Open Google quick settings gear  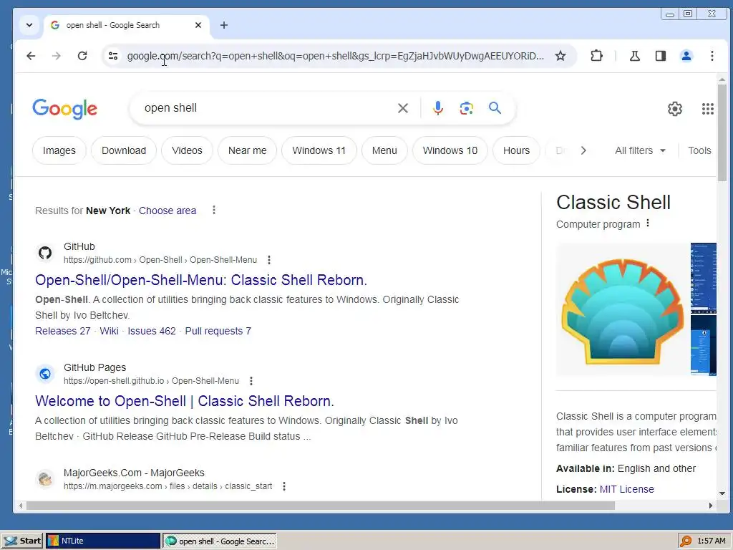pyautogui.click(x=674, y=109)
